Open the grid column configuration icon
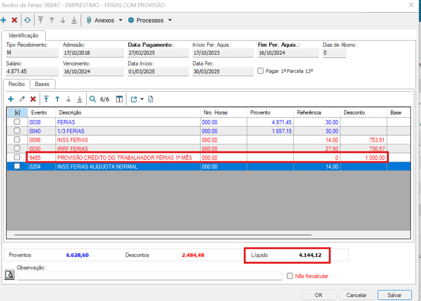The width and height of the screenshot is (421, 301). click(119, 99)
